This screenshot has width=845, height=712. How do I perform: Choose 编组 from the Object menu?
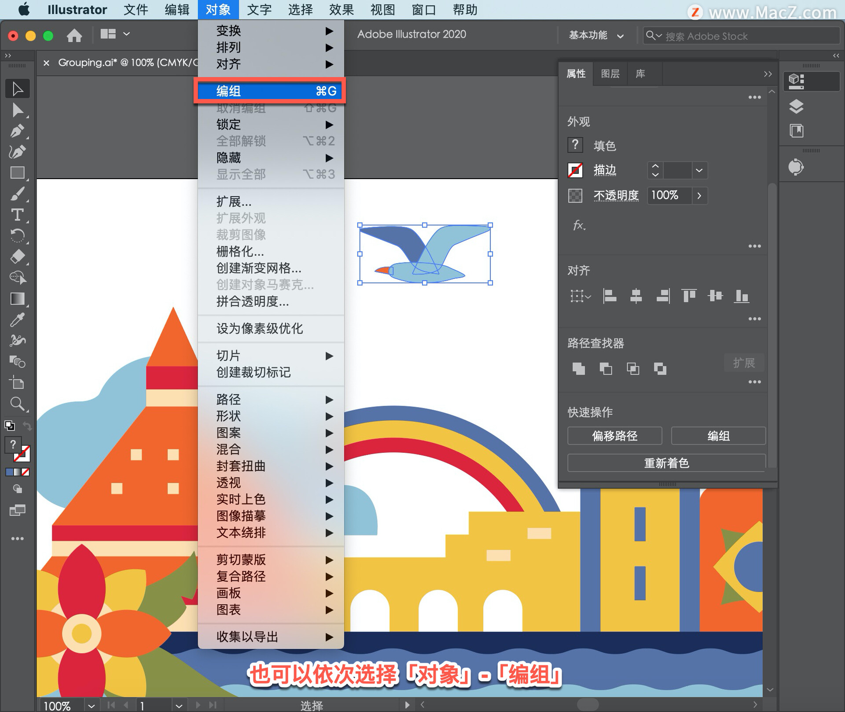(x=270, y=91)
